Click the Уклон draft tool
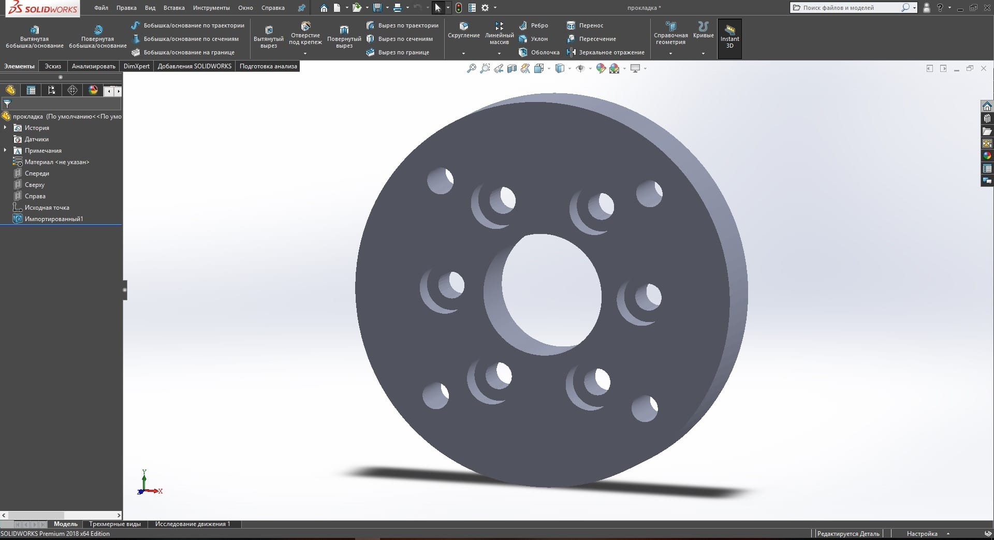The height and width of the screenshot is (540, 994). (x=533, y=39)
